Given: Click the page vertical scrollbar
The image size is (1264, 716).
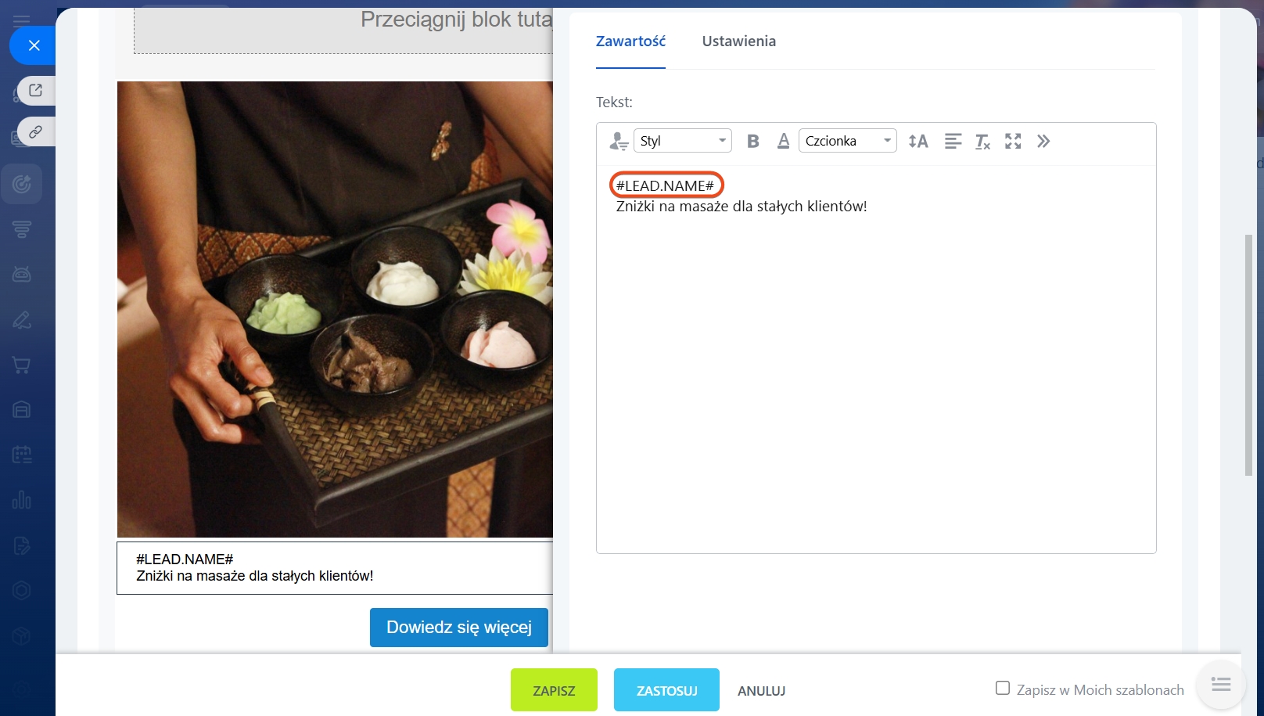Looking at the screenshot, I should [1248, 354].
